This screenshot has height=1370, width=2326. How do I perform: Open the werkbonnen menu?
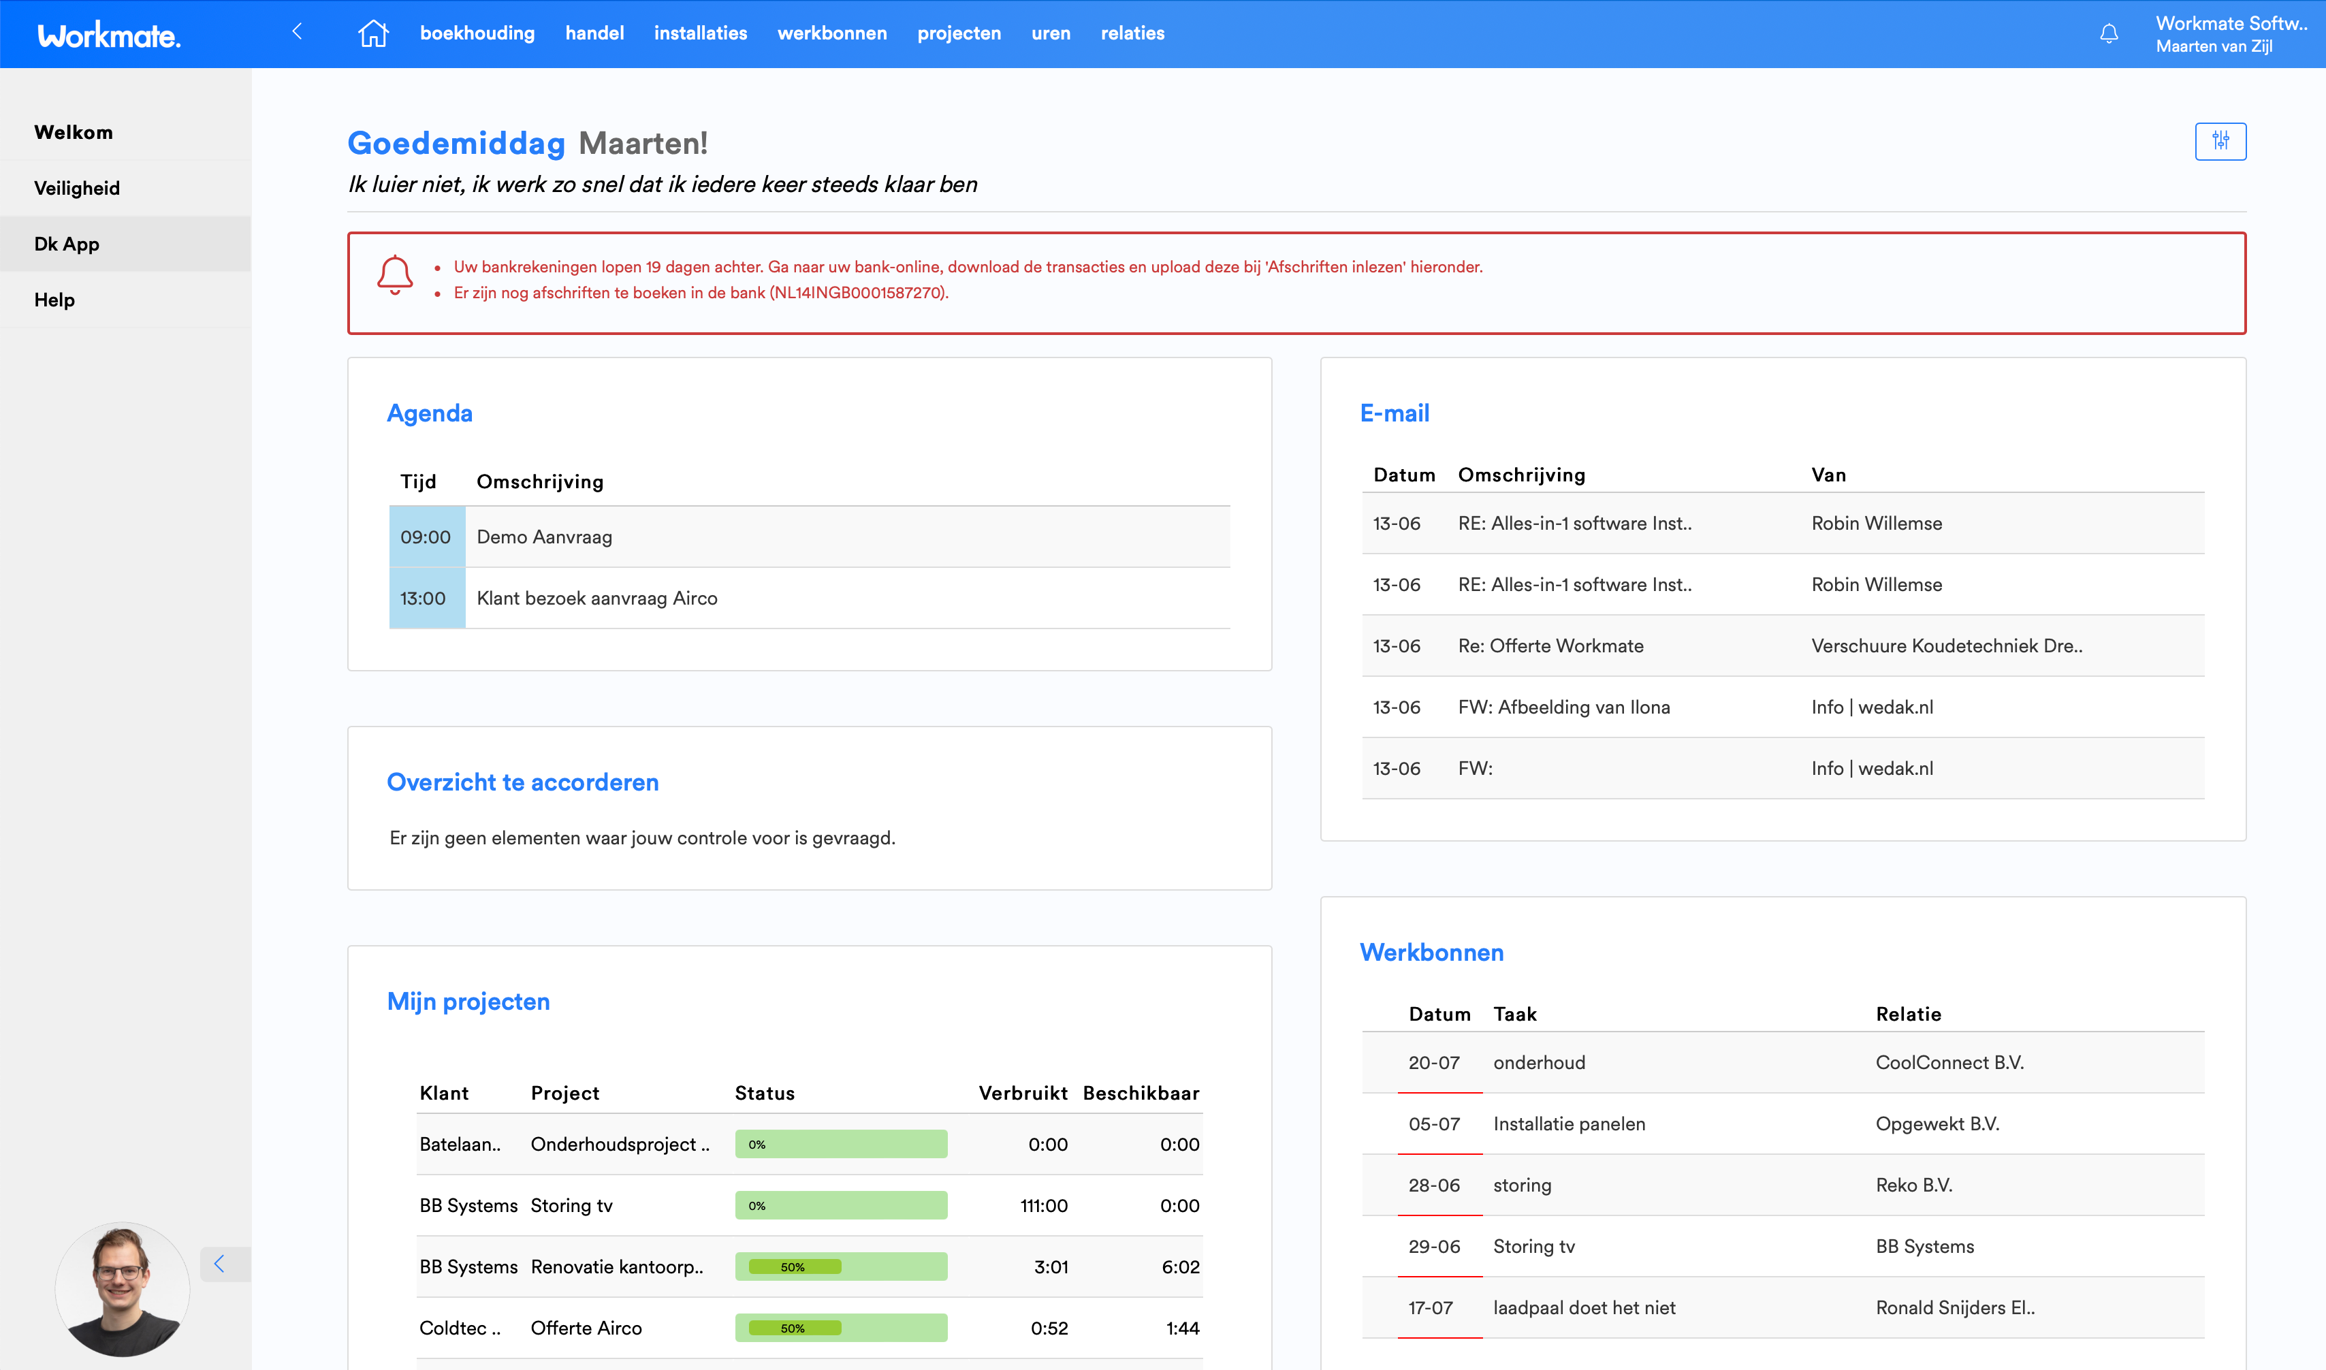tap(831, 33)
